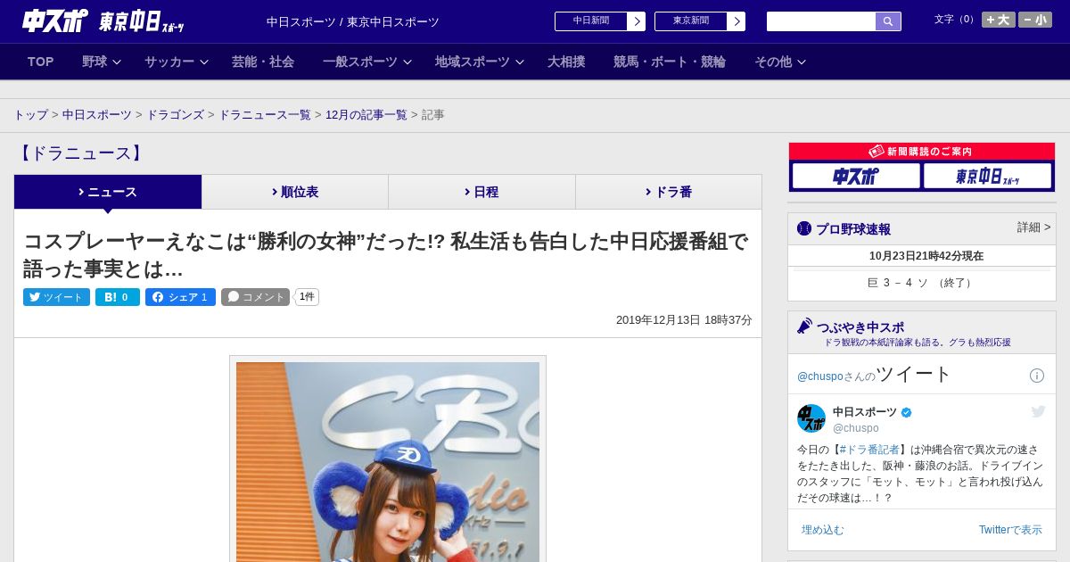The image size is (1070, 562).
Task: Click the 埋め込む embed link
Action: pyautogui.click(x=822, y=530)
